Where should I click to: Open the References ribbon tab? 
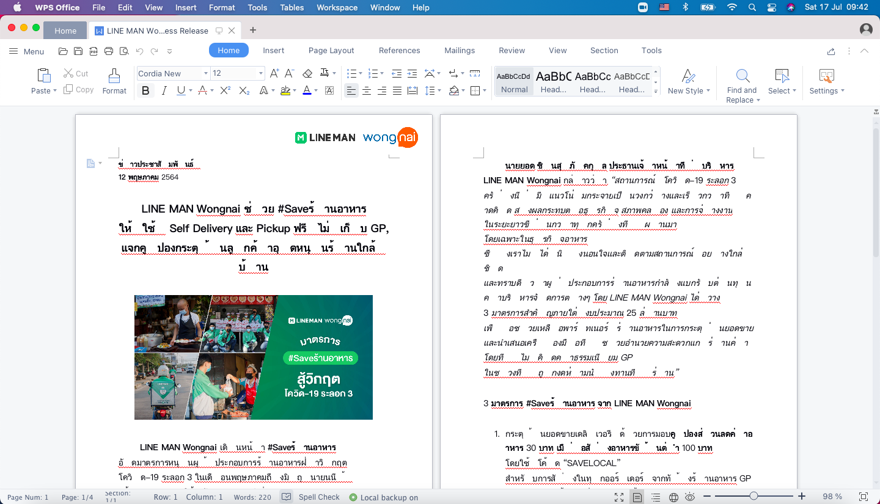[x=400, y=51]
